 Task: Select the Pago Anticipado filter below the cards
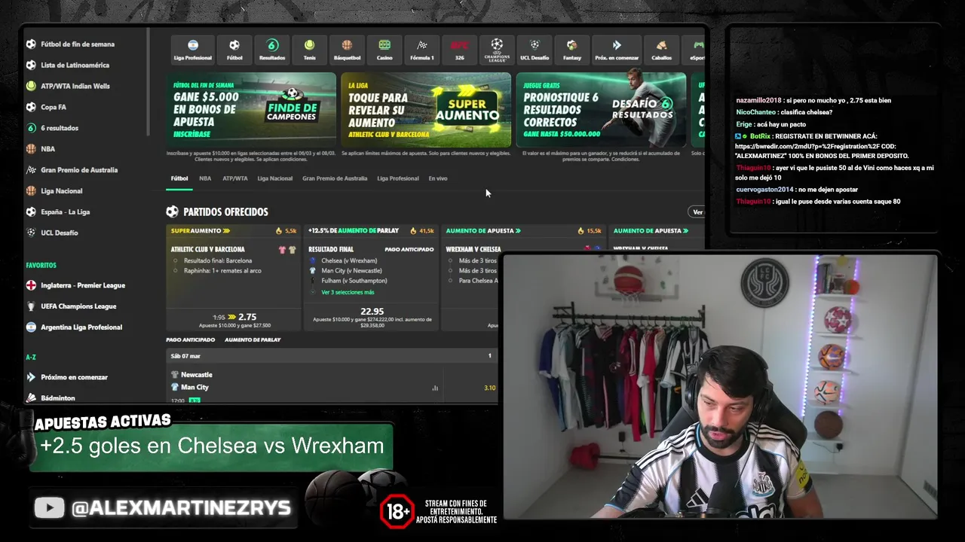(191, 340)
